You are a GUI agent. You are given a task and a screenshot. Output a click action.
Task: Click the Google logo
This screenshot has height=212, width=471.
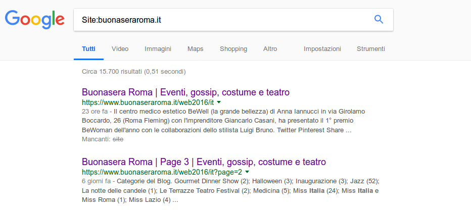(x=35, y=19)
